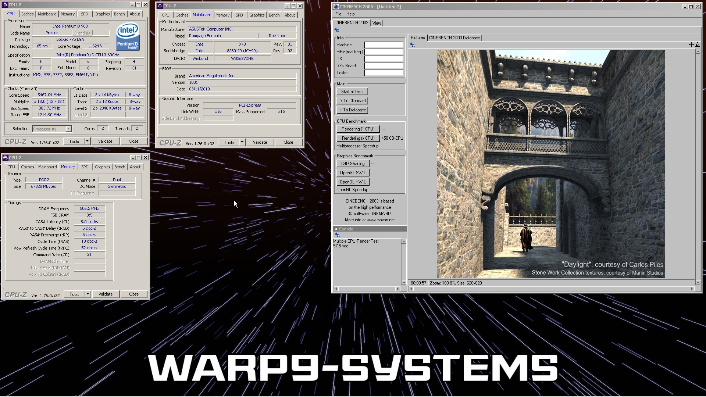Click Start all tests button
Image resolution: width=706 pixels, height=397 pixels.
point(352,92)
